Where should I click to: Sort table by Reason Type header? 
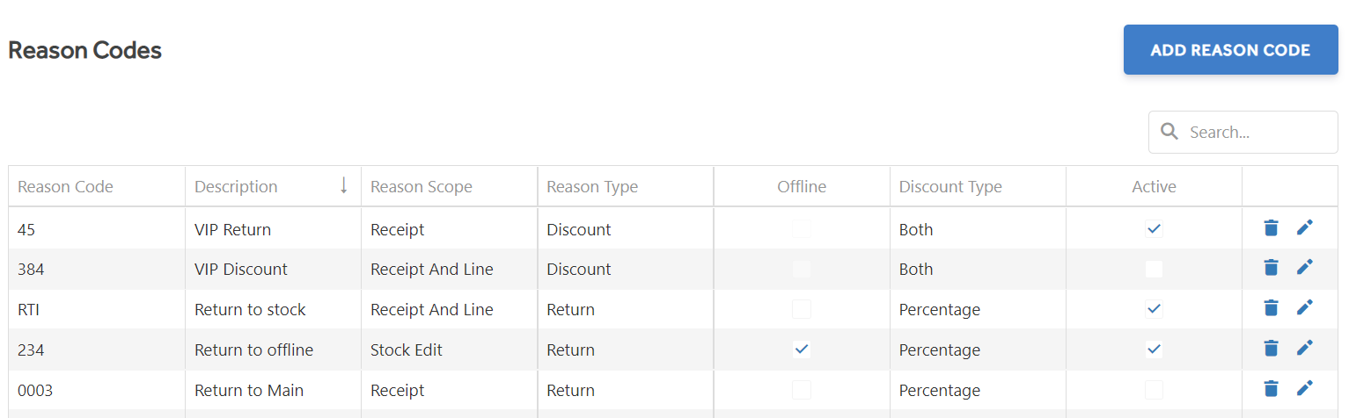click(592, 186)
